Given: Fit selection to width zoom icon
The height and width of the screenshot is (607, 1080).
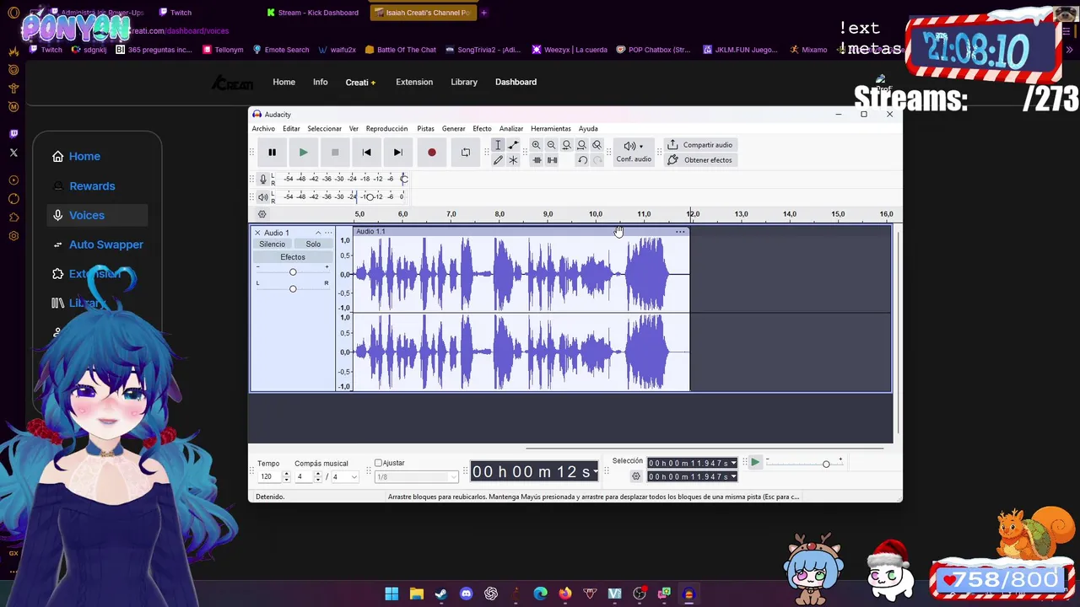Looking at the screenshot, I should click(566, 145).
